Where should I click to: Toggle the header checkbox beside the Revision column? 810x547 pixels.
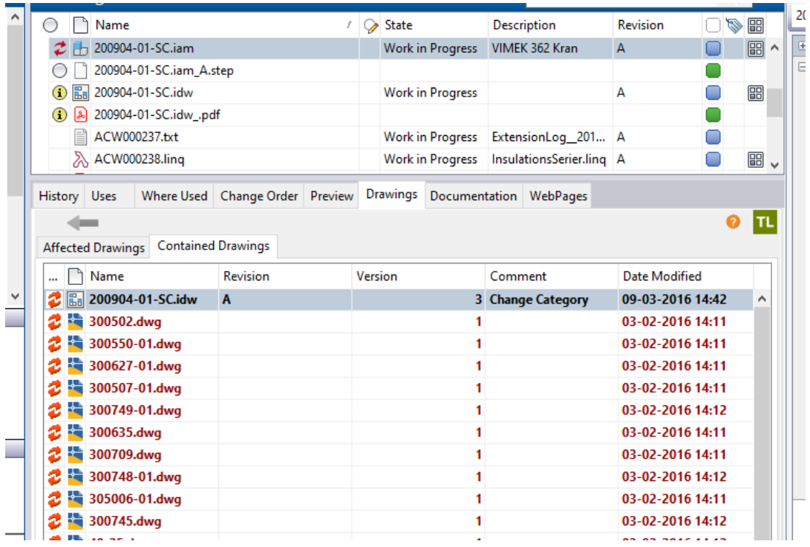coord(713,26)
